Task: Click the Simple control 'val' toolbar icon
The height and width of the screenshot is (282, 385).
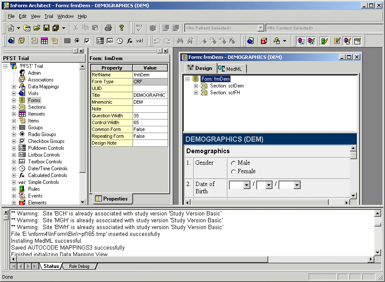Action: point(139,41)
